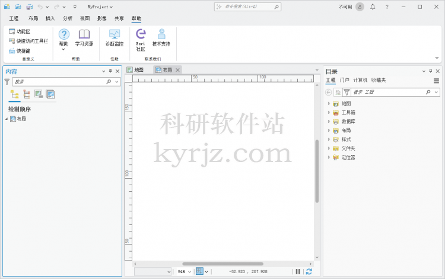The height and width of the screenshot is (279, 445).
Task: Click the filter funnel icon in Contents pane
Action: (7, 82)
